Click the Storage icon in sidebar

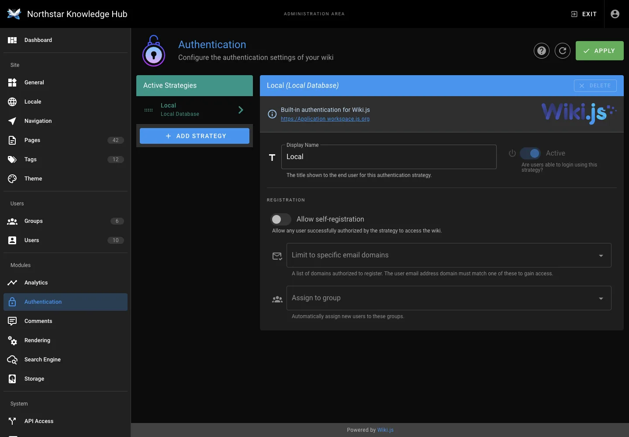tap(12, 379)
